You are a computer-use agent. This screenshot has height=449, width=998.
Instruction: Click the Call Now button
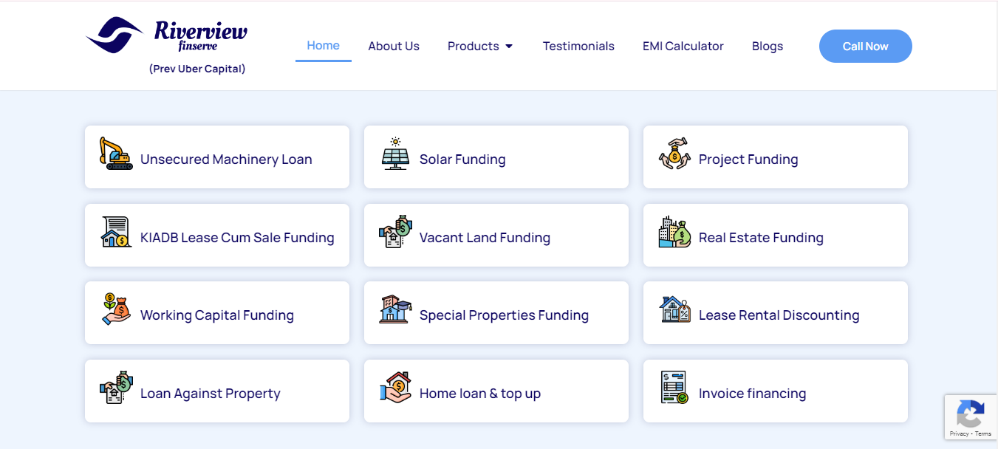[866, 46]
